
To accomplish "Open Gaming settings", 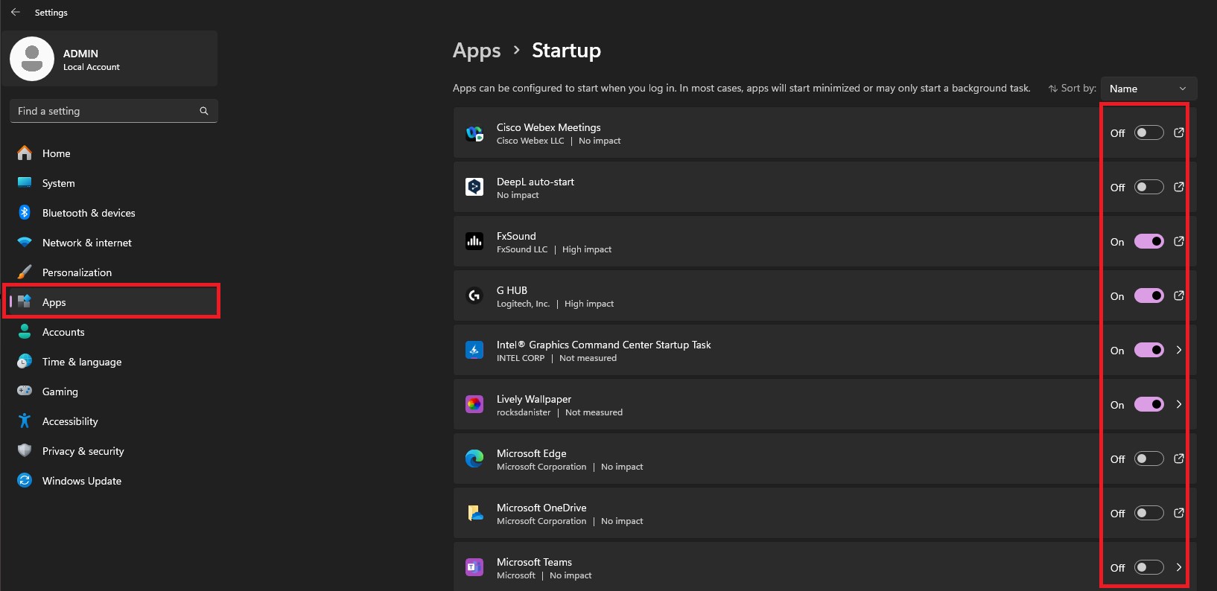I will [113, 392].
